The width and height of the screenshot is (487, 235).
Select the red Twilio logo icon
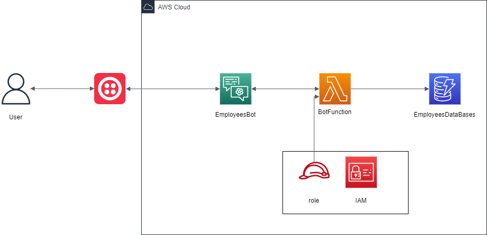tap(110, 89)
